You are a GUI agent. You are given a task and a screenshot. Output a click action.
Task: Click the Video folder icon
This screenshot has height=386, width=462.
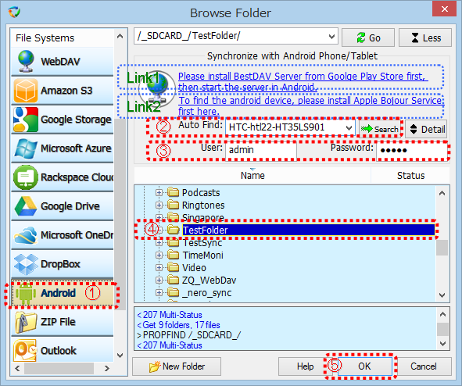coord(174,267)
